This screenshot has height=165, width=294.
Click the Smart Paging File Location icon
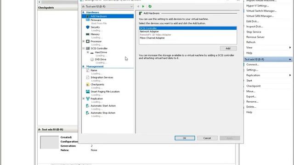[88, 92]
